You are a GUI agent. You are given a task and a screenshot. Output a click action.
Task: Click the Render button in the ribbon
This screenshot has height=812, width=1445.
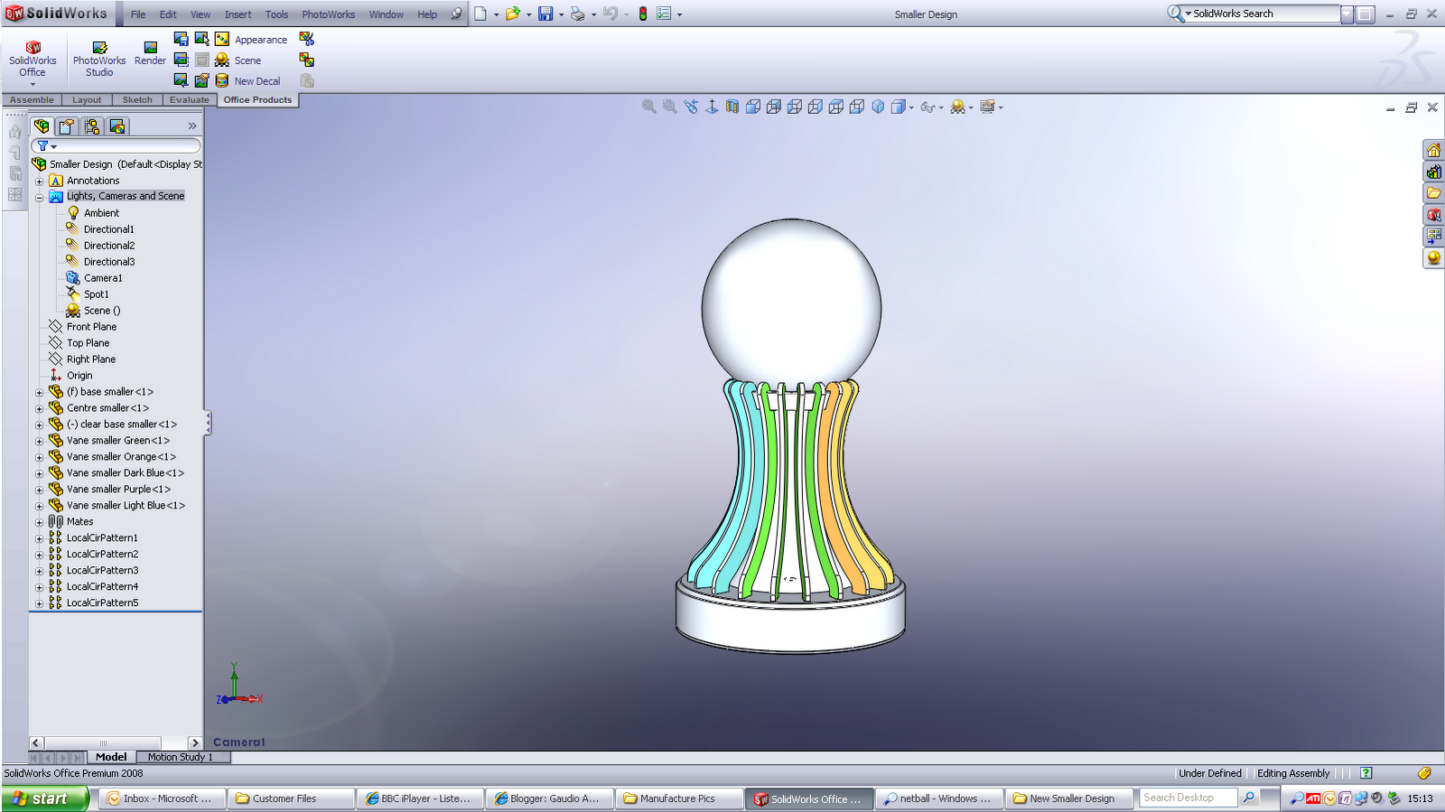tap(150, 53)
